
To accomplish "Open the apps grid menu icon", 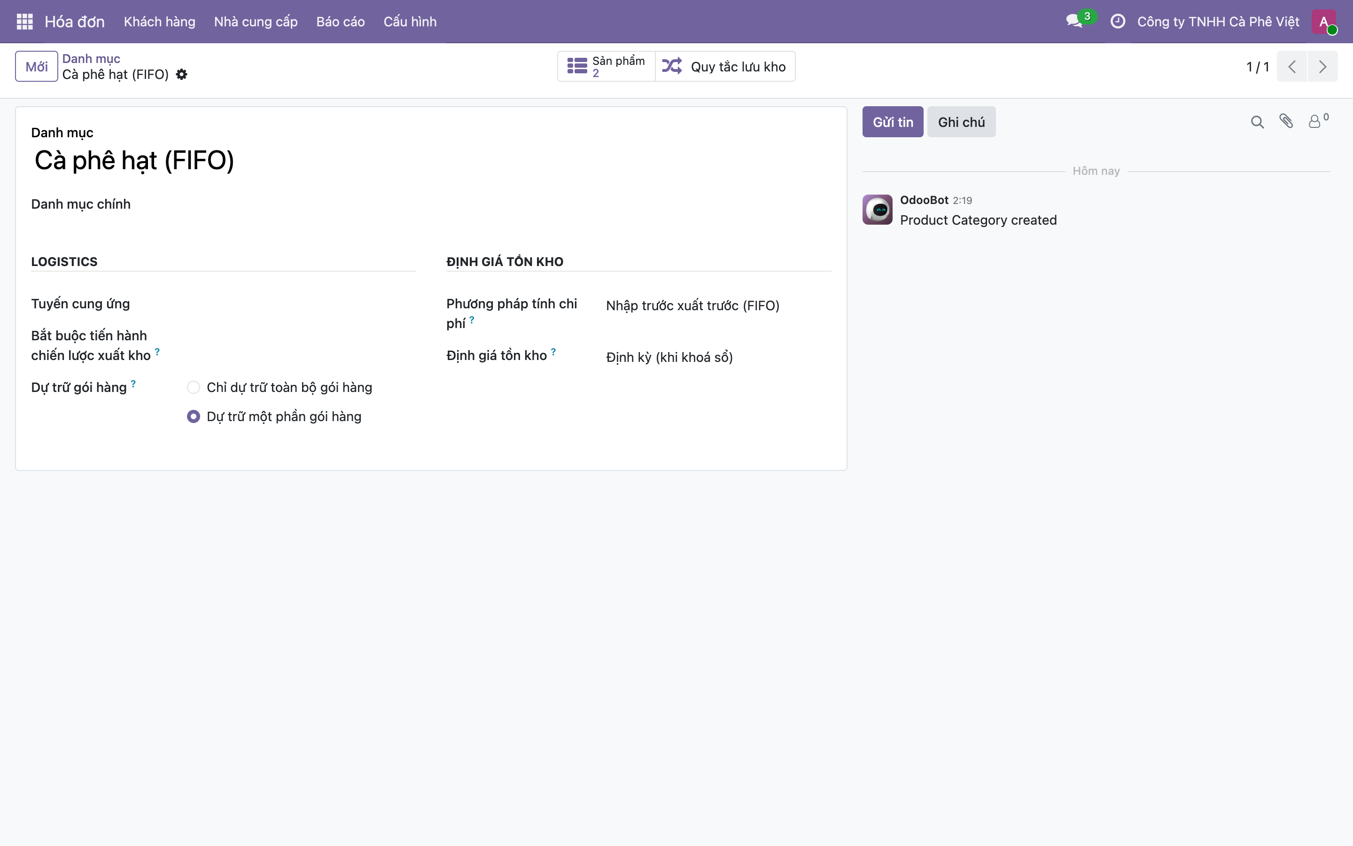I will pos(24,21).
